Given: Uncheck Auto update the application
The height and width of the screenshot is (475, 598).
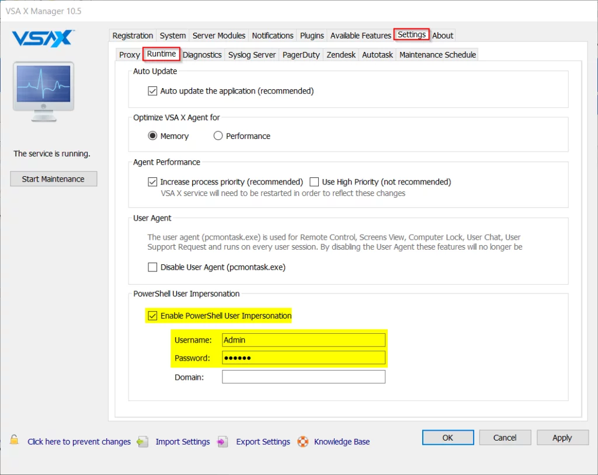Looking at the screenshot, I should pos(152,91).
